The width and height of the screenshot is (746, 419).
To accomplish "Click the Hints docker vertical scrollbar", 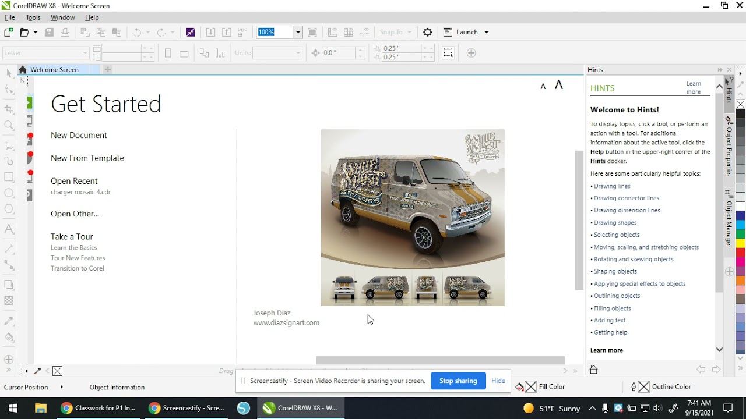I will (719, 192).
